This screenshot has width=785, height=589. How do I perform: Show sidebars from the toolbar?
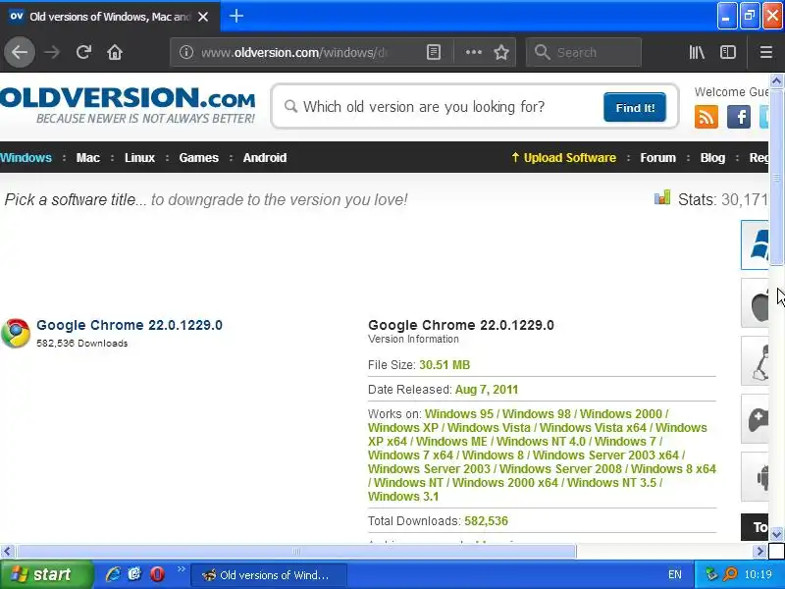tap(727, 52)
